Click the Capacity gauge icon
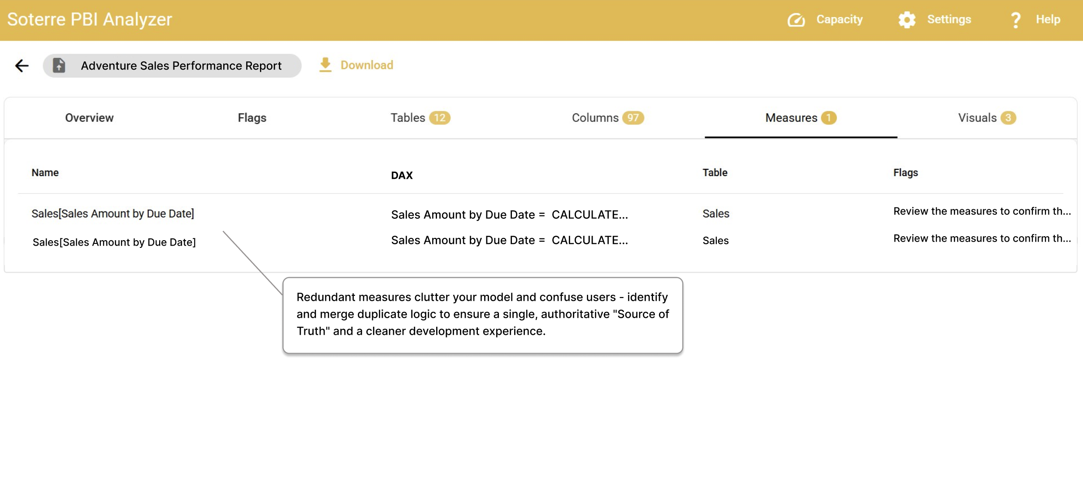The height and width of the screenshot is (493, 1083). pos(797,19)
